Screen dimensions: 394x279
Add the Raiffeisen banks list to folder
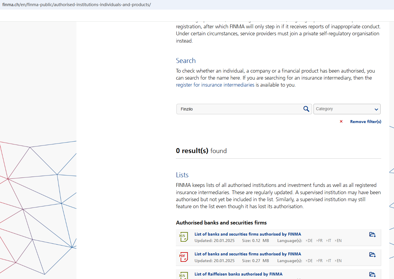coord(372,274)
